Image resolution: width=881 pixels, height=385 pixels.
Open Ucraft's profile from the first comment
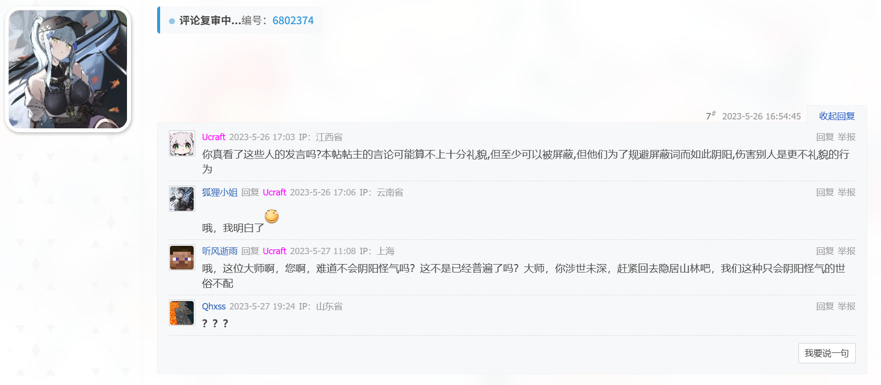(x=213, y=137)
